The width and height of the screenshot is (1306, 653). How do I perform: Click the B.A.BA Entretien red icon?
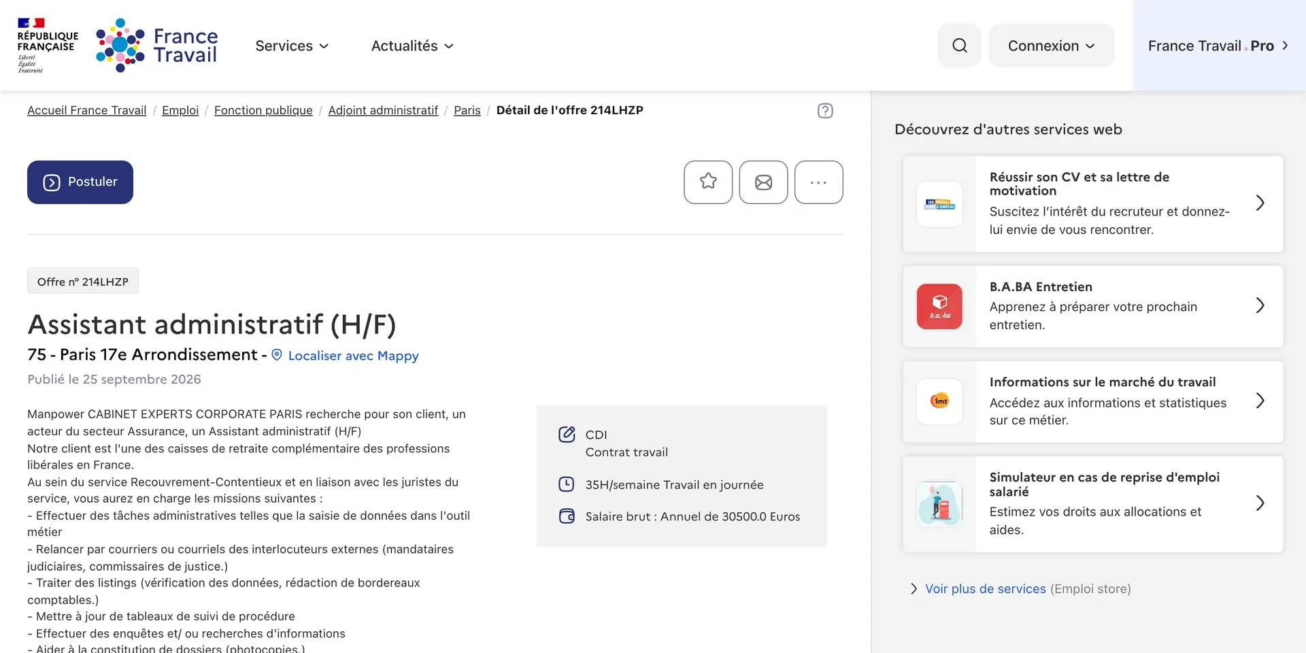(x=939, y=307)
